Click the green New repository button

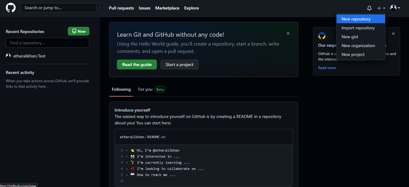(x=79, y=31)
